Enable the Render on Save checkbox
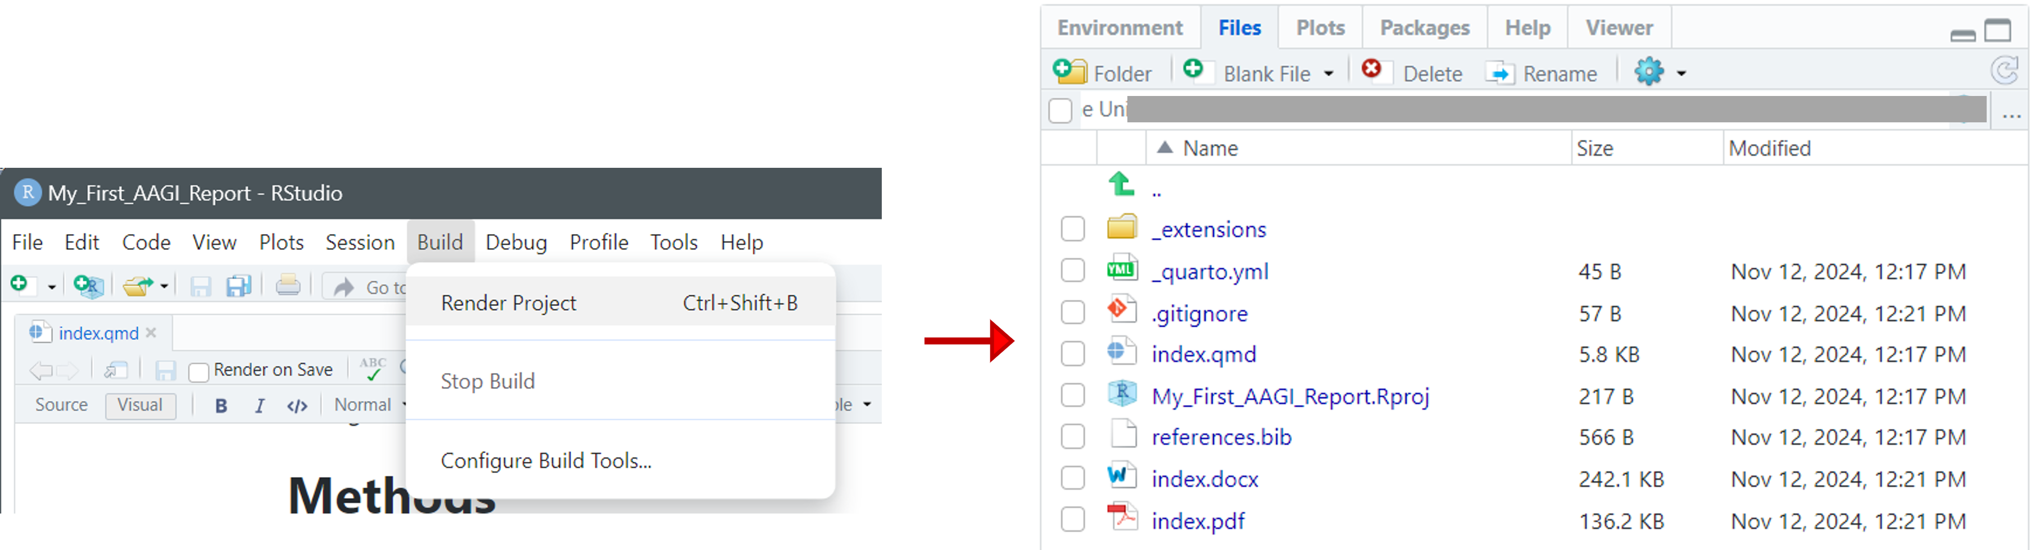The width and height of the screenshot is (2035, 550). [x=199, y=371]
